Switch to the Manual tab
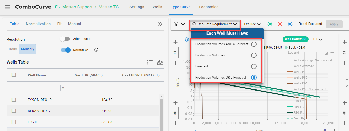Screen dimensions: 349x131 pos(75,24)
